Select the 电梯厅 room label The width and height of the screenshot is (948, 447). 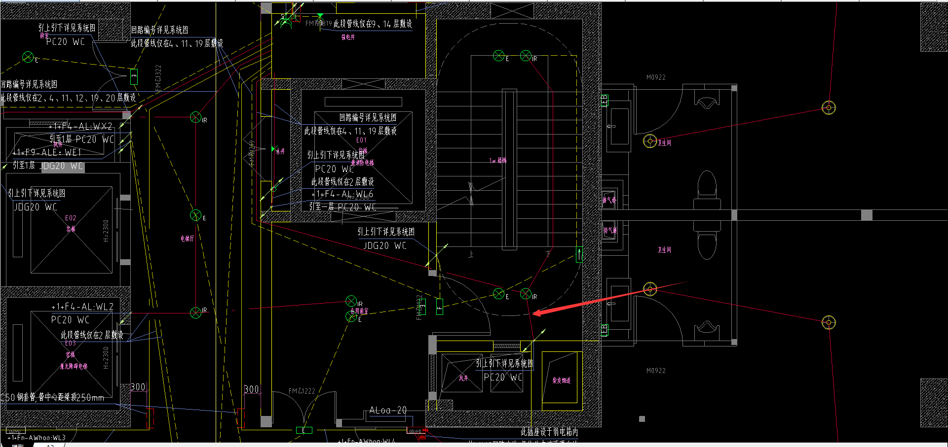tap(187, 239)
